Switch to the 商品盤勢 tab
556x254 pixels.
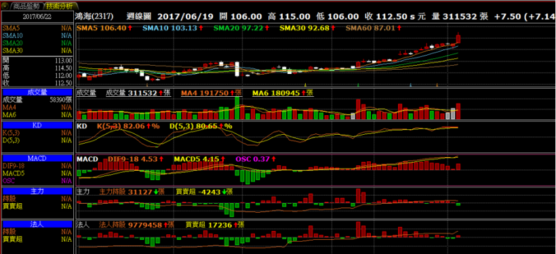pos(27,6)
